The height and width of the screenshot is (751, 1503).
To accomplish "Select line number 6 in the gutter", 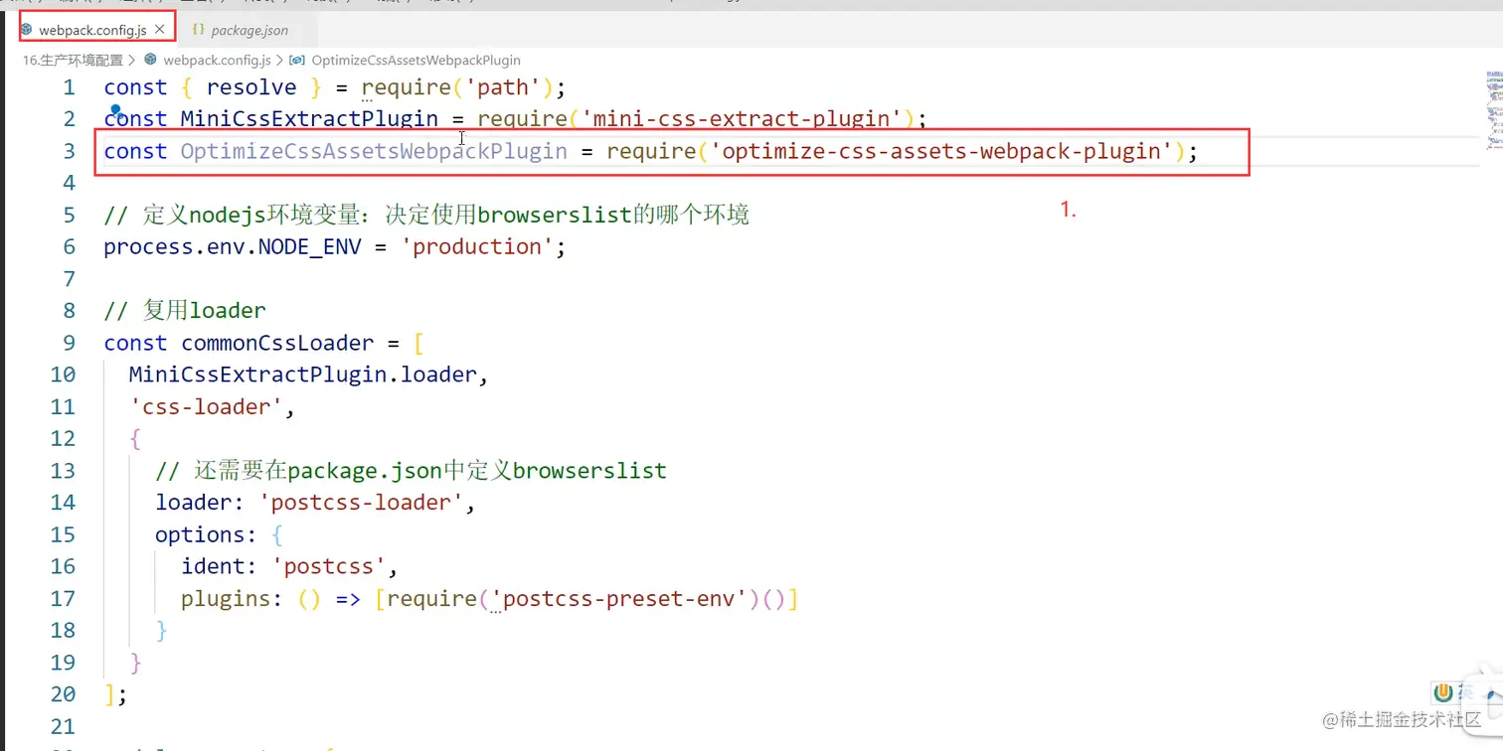I will click(x=69, y=246).
